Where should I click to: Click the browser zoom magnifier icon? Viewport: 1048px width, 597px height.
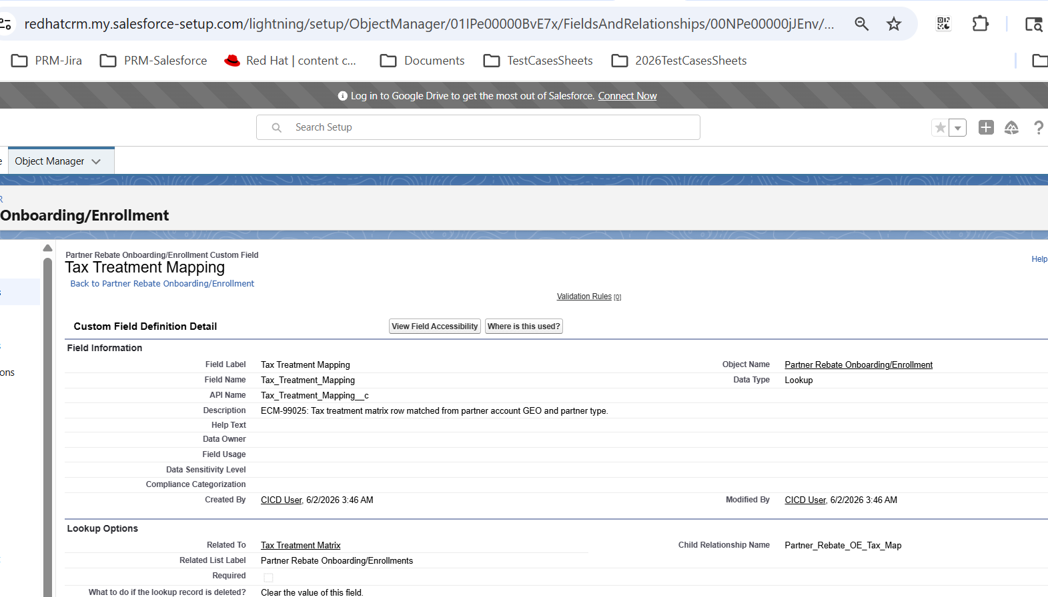tap(861, 24)
